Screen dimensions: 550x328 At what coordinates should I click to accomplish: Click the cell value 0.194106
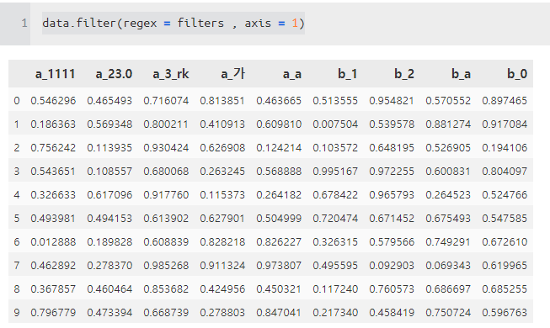505,147
